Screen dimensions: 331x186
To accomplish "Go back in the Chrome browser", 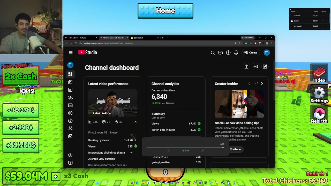I will click(x=66, y=43).
